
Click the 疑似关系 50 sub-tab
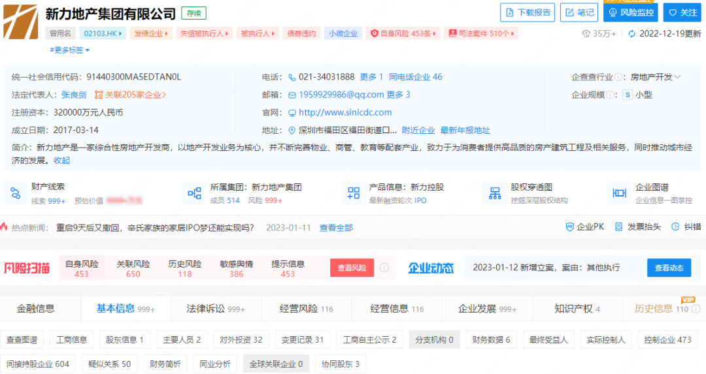[x=109, y=364]
